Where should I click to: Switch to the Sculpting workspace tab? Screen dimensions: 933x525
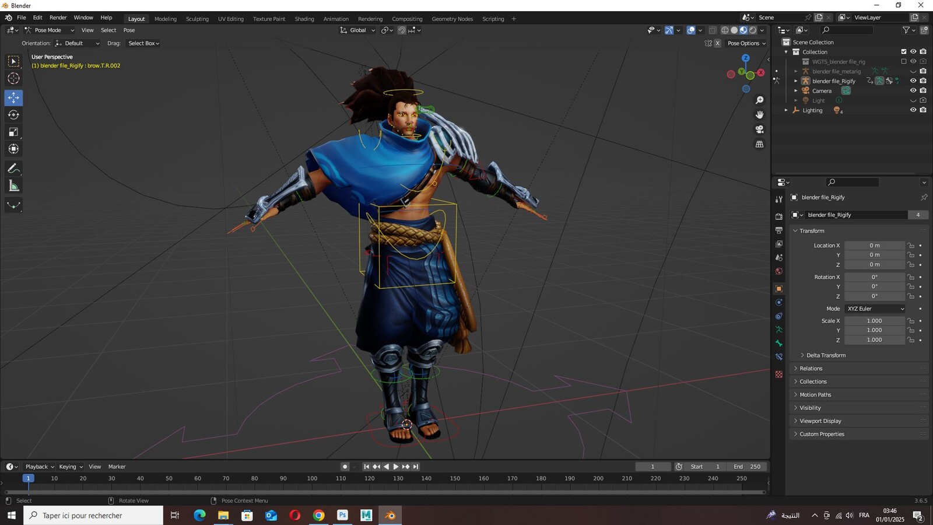(197, 19)
